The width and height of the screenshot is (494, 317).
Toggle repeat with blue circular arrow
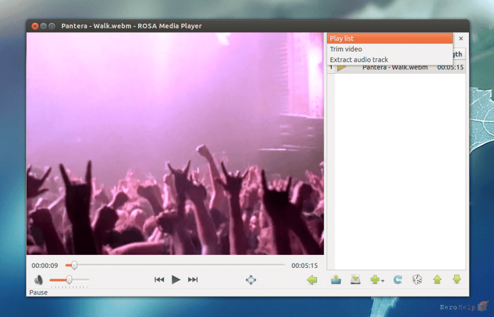[398, 279]
